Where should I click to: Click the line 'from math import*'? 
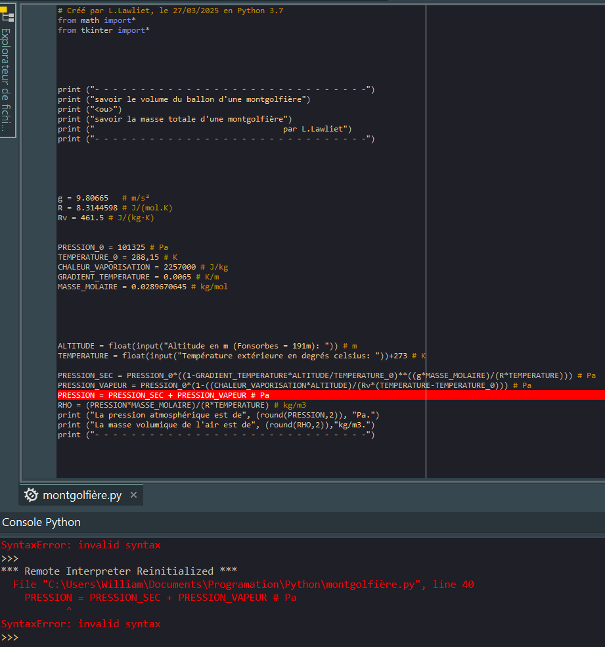coord(97,20)
